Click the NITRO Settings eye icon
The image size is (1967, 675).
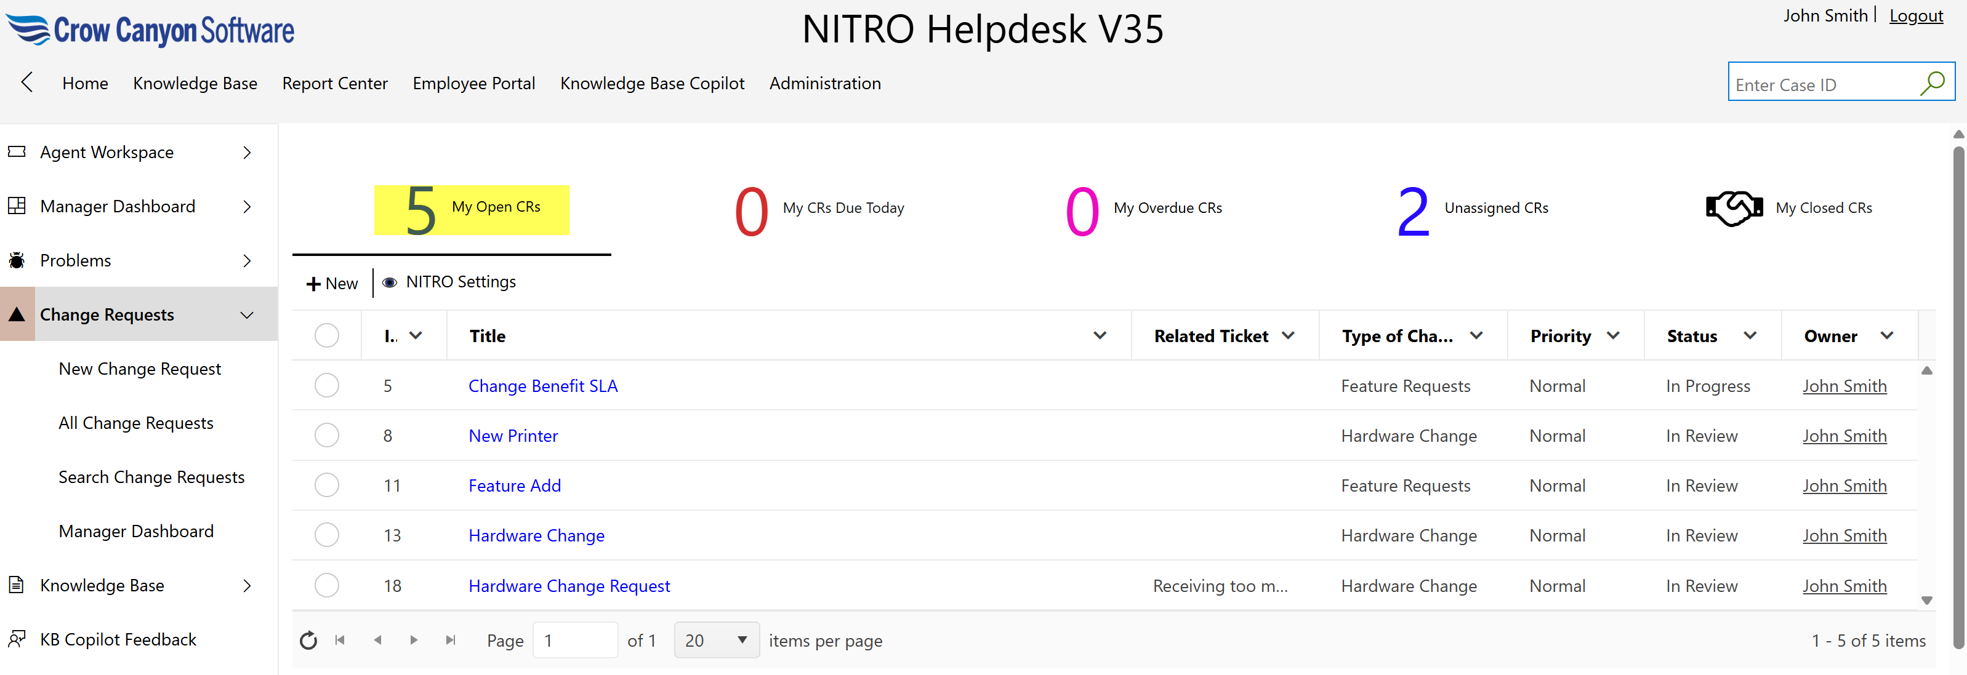(x=390, y=282)
